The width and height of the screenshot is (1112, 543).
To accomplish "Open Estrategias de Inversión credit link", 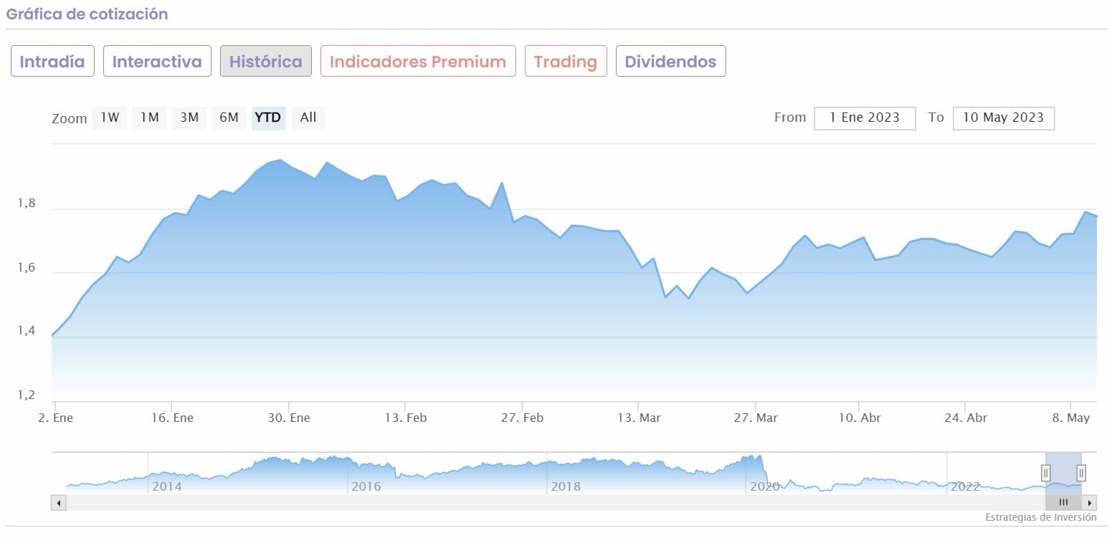I will 1040,517.
